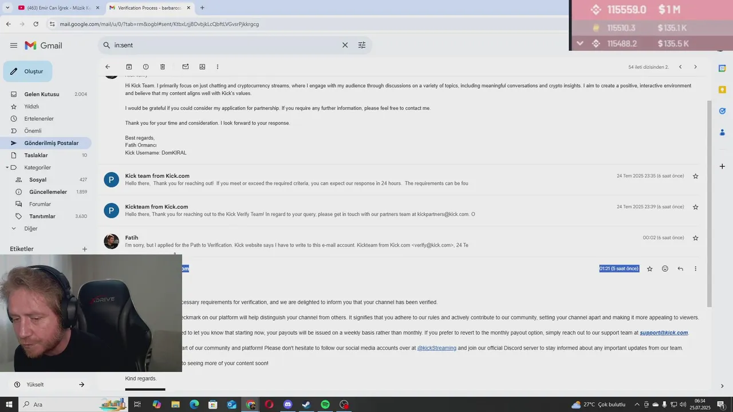This screenshot has height=412, width=733.
Task: Open more options for 01:21 message
Action: point(696,268)
